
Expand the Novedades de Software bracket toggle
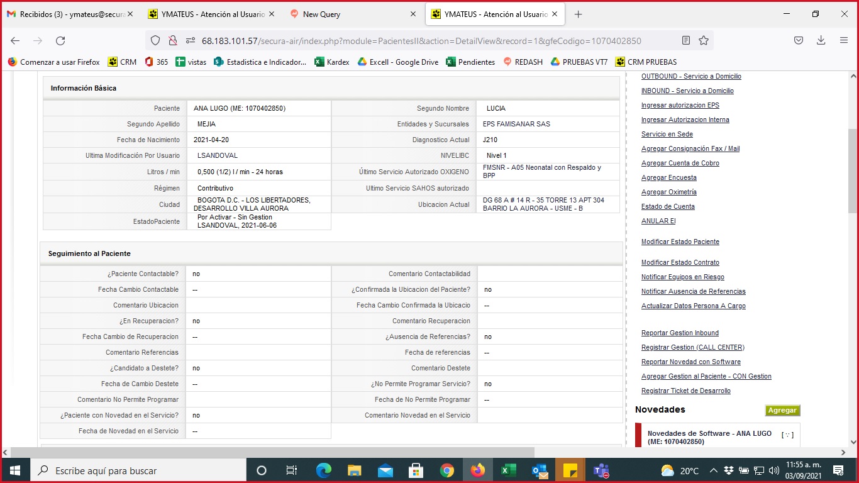pos(787,435)
